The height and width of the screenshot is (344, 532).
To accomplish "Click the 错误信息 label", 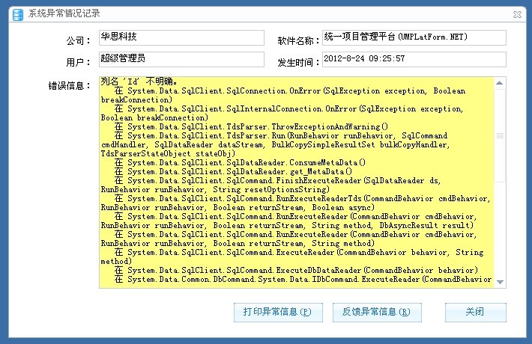I will tap(69, 86).
